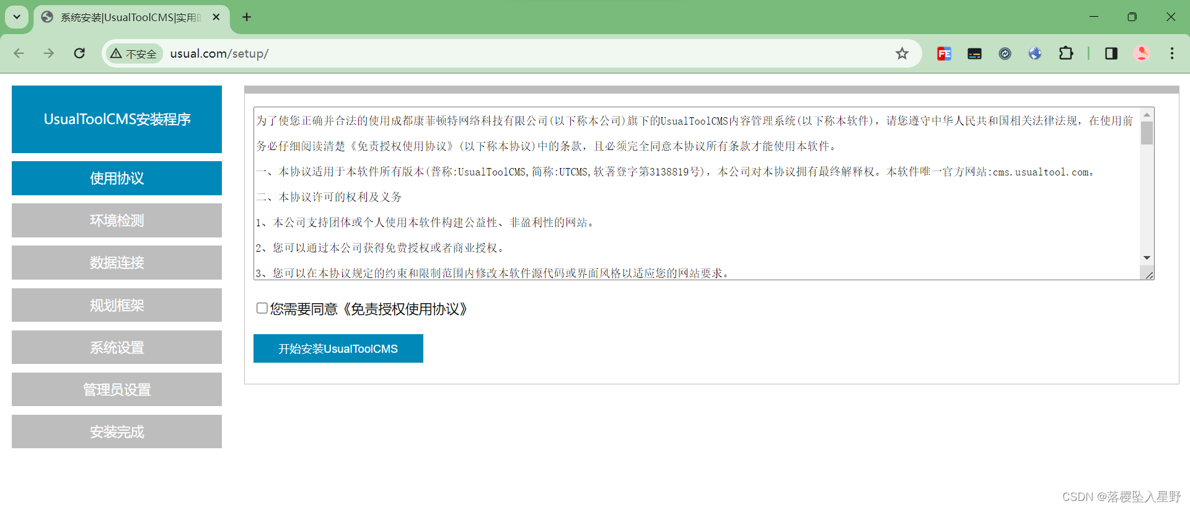Reload the setup page

79,53
